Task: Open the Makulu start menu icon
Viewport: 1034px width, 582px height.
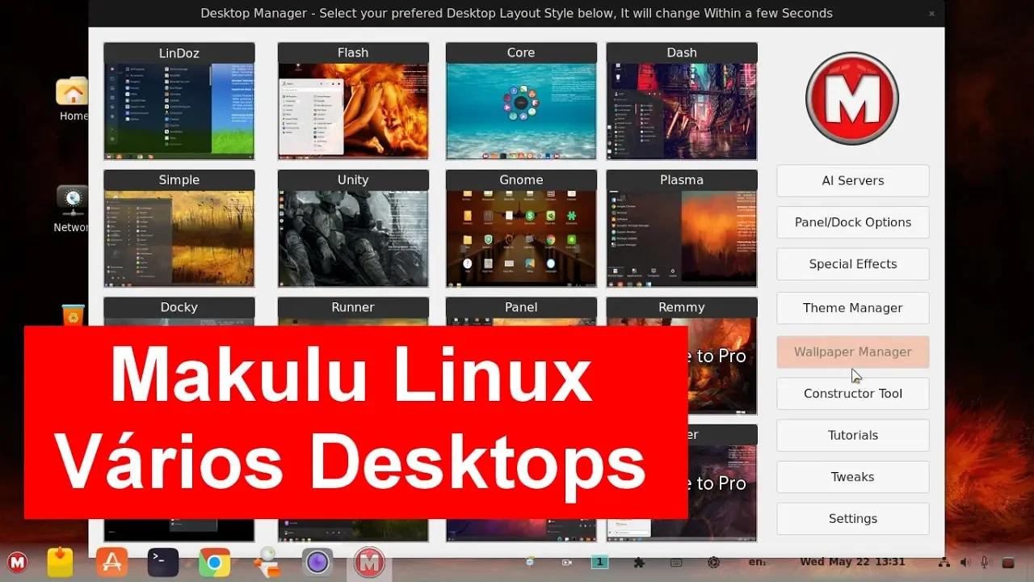Action: [17, 562]
